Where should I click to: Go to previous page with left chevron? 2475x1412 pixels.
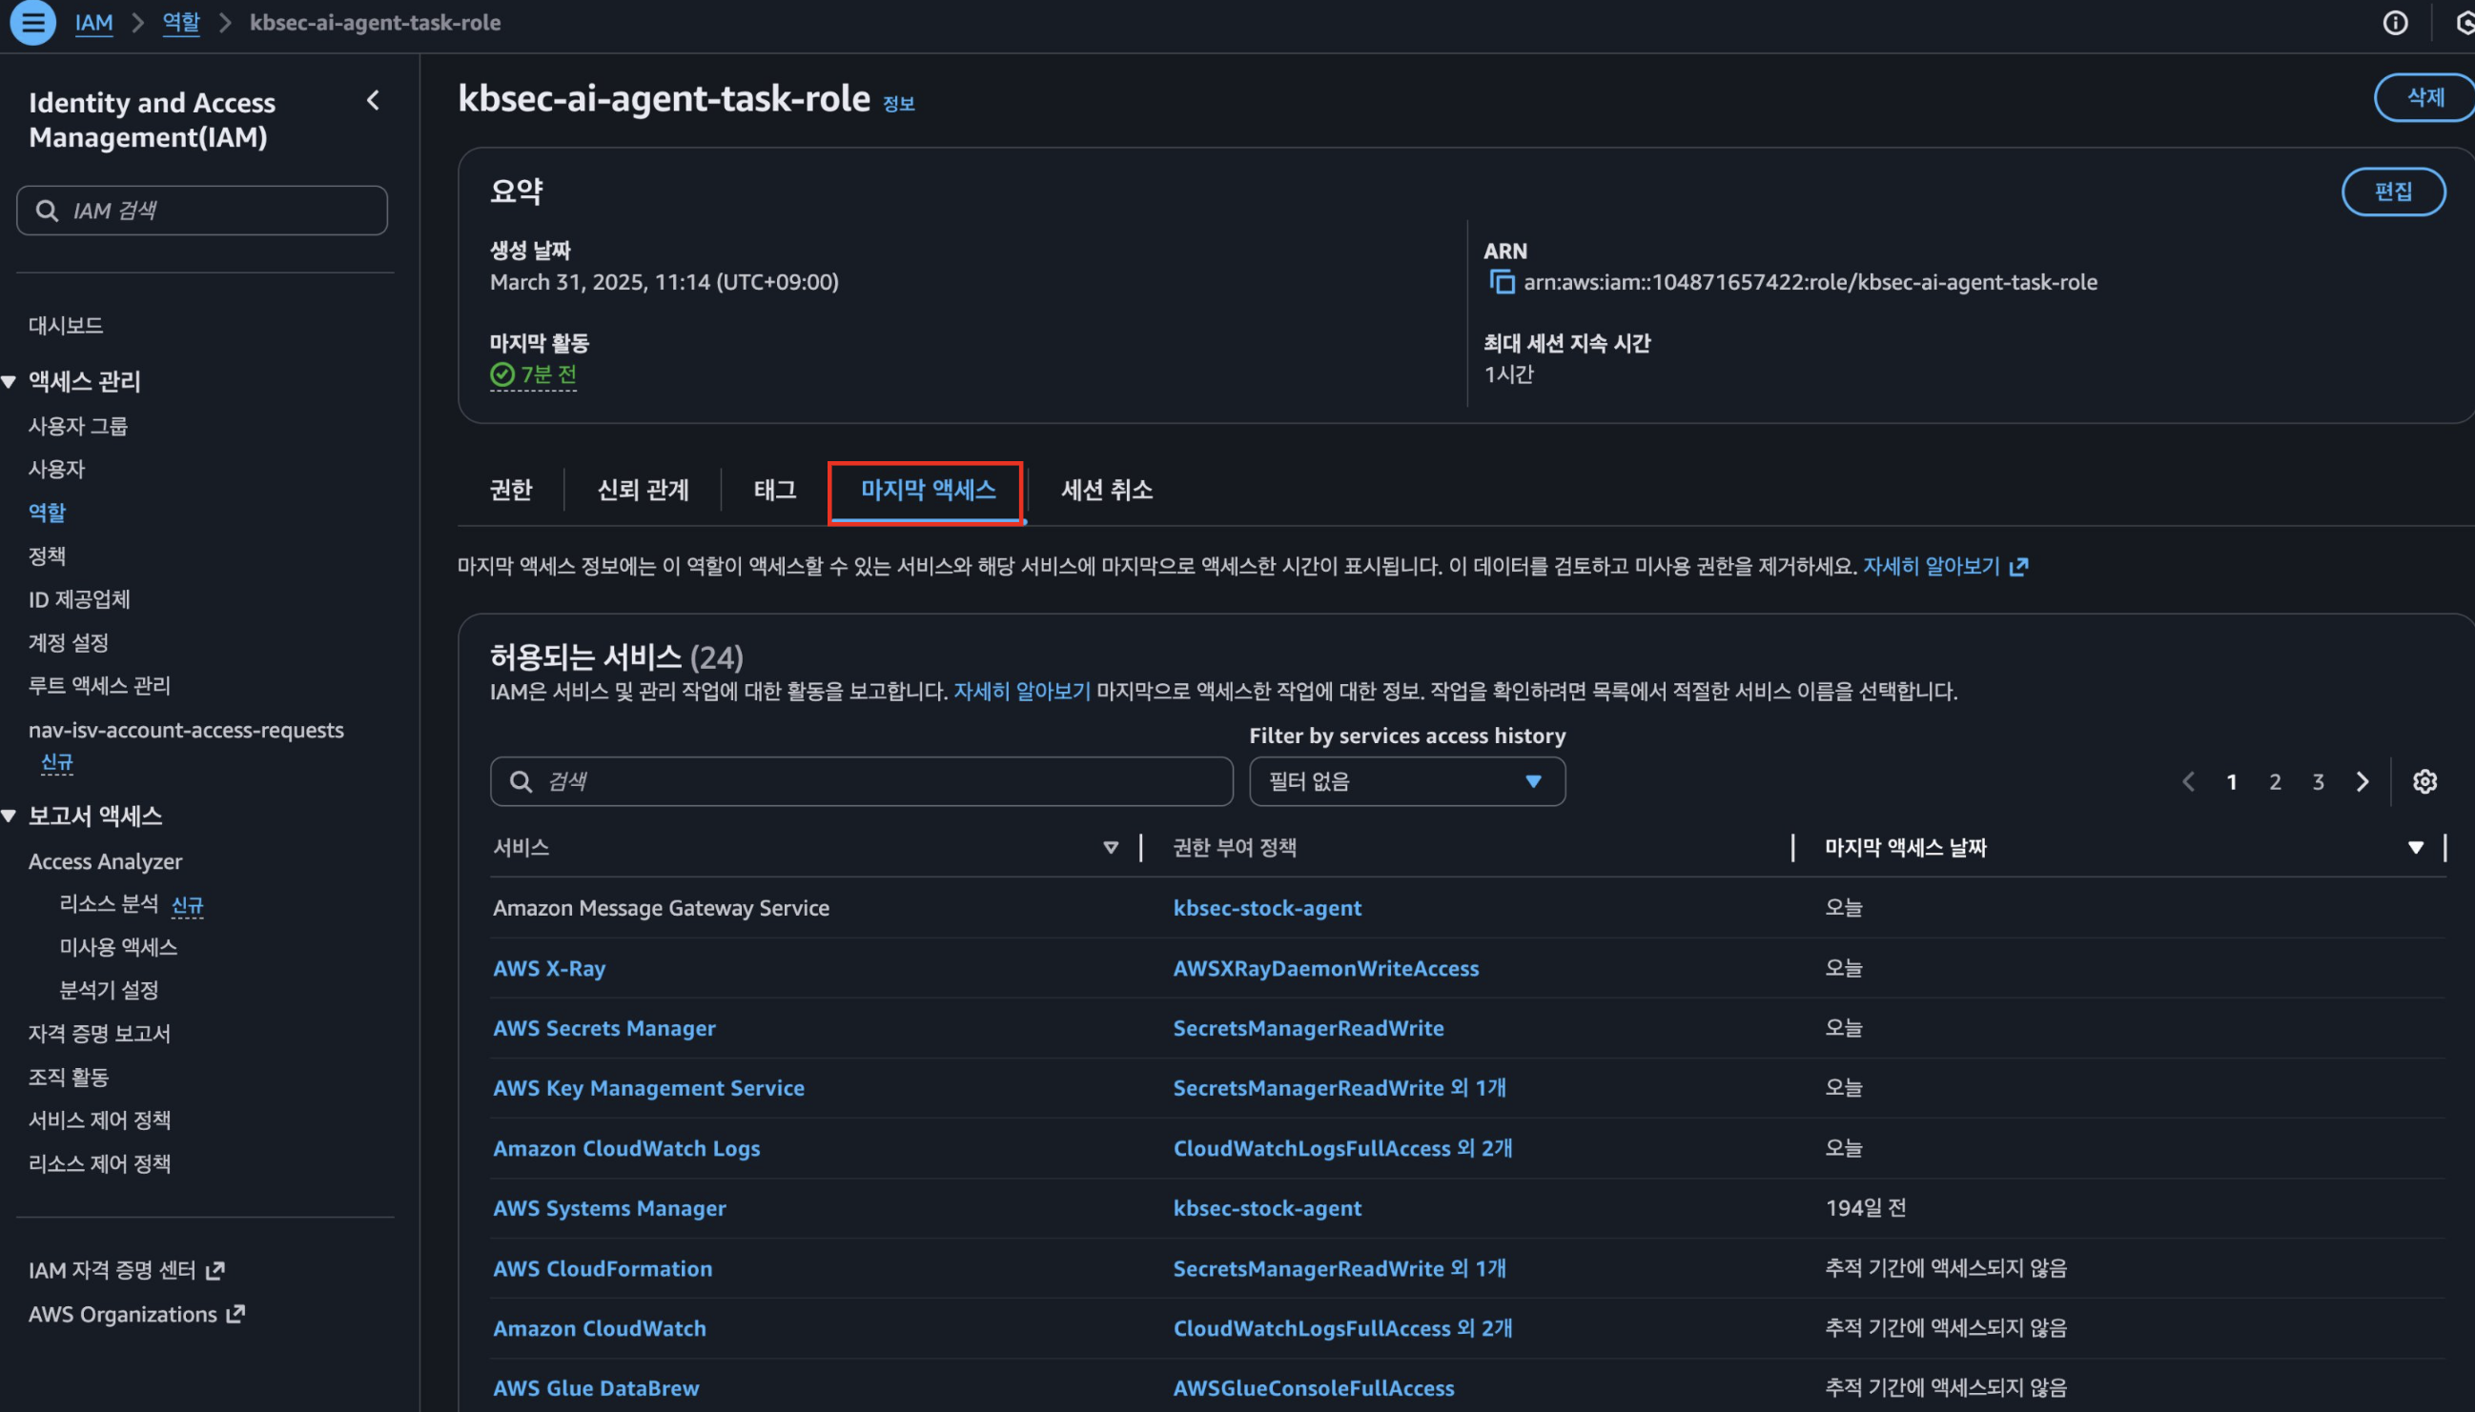2188,781
